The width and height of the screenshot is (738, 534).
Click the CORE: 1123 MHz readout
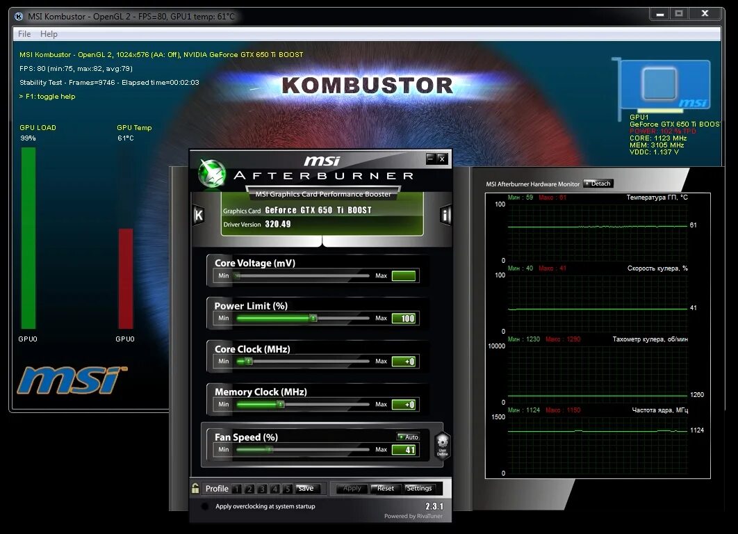point(658,138)
